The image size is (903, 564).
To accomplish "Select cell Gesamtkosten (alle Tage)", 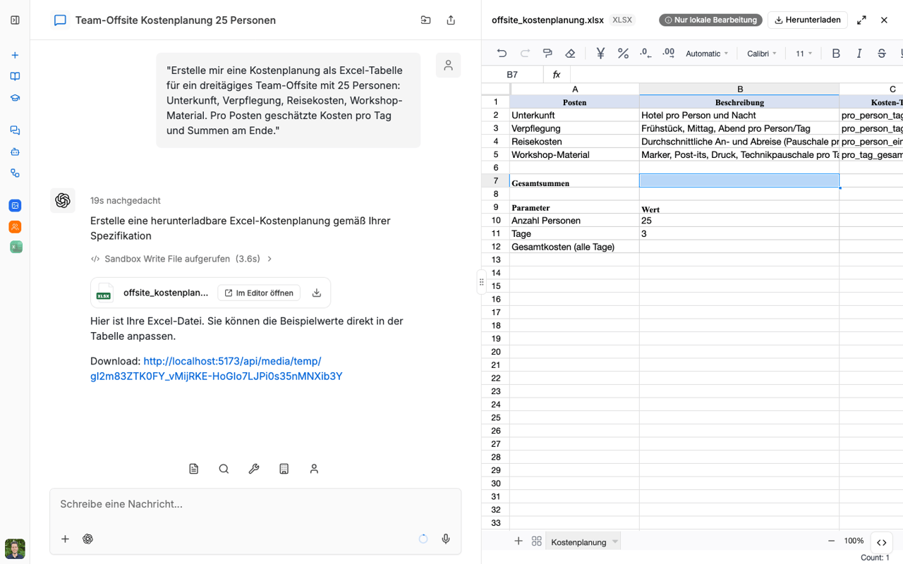I will click(x=575, y=247).
